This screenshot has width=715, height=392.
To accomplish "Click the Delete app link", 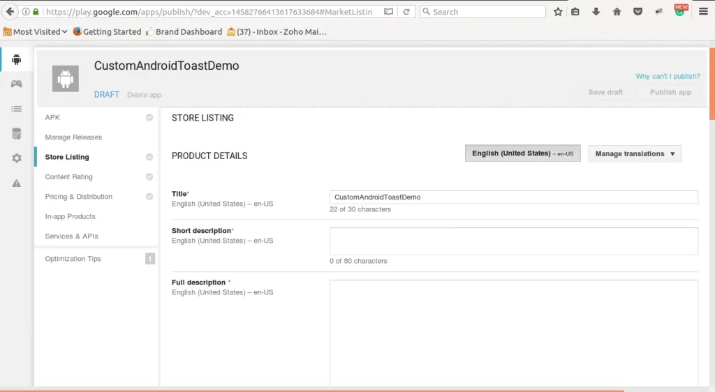I will tap(144, 95).
